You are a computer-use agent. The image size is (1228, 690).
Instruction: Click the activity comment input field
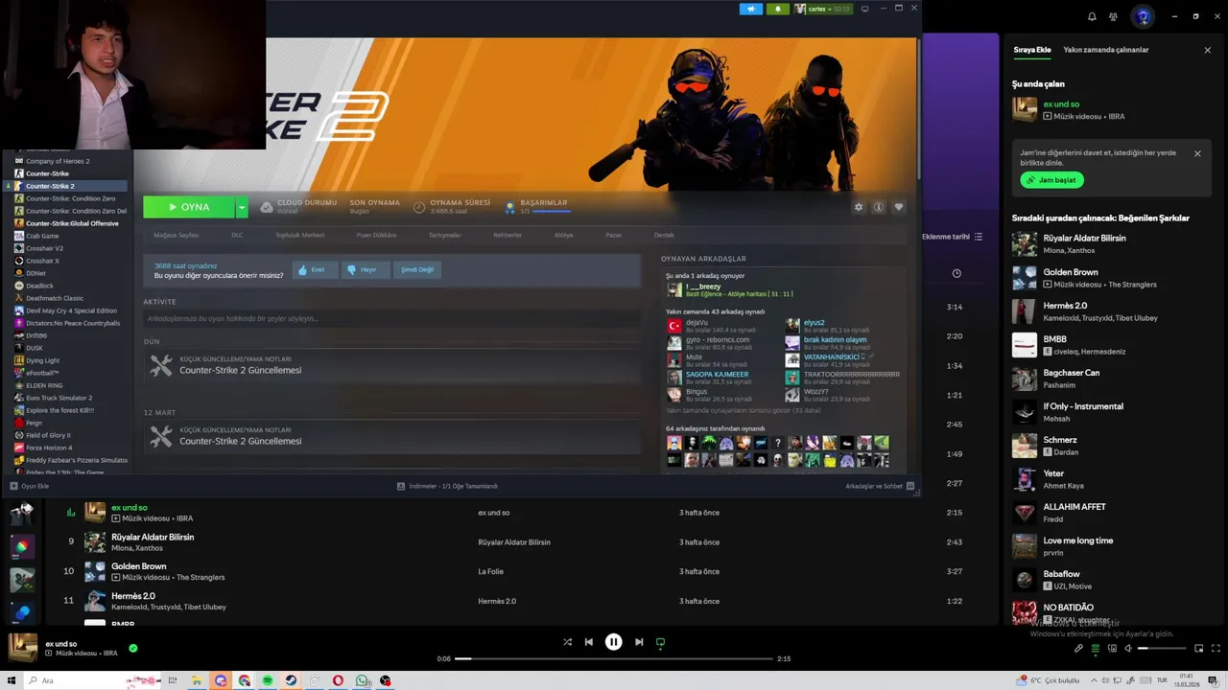pyautogui.click(x=391, y=318)
